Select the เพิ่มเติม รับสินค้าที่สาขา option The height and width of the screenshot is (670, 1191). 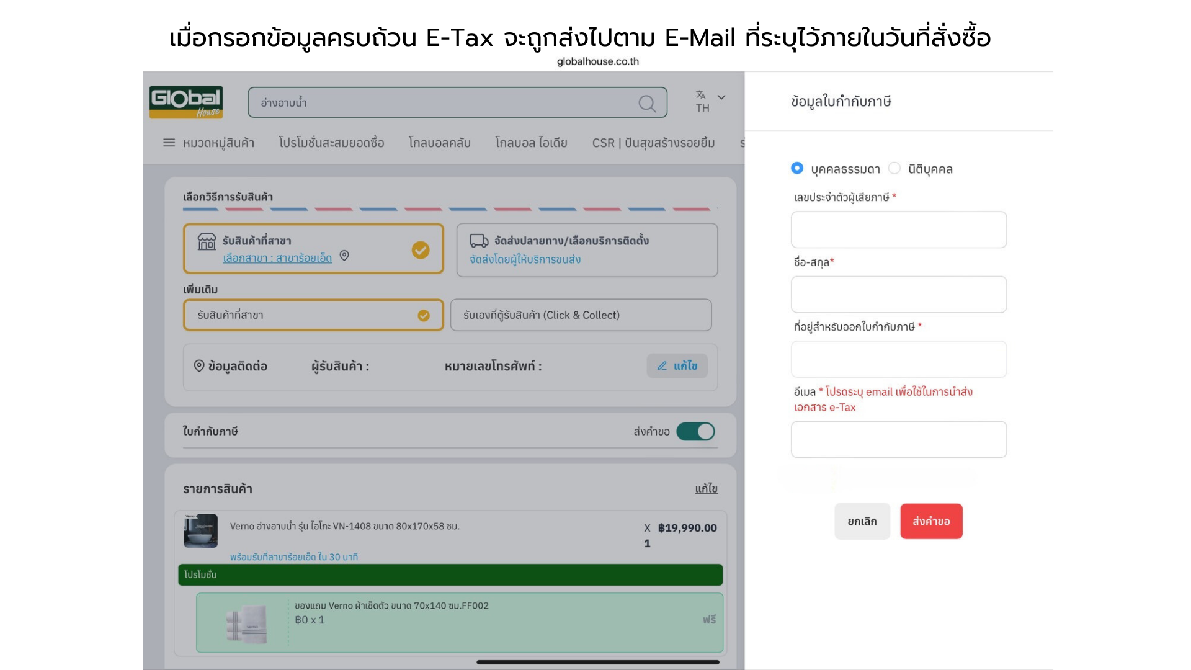tap(313, 315)
